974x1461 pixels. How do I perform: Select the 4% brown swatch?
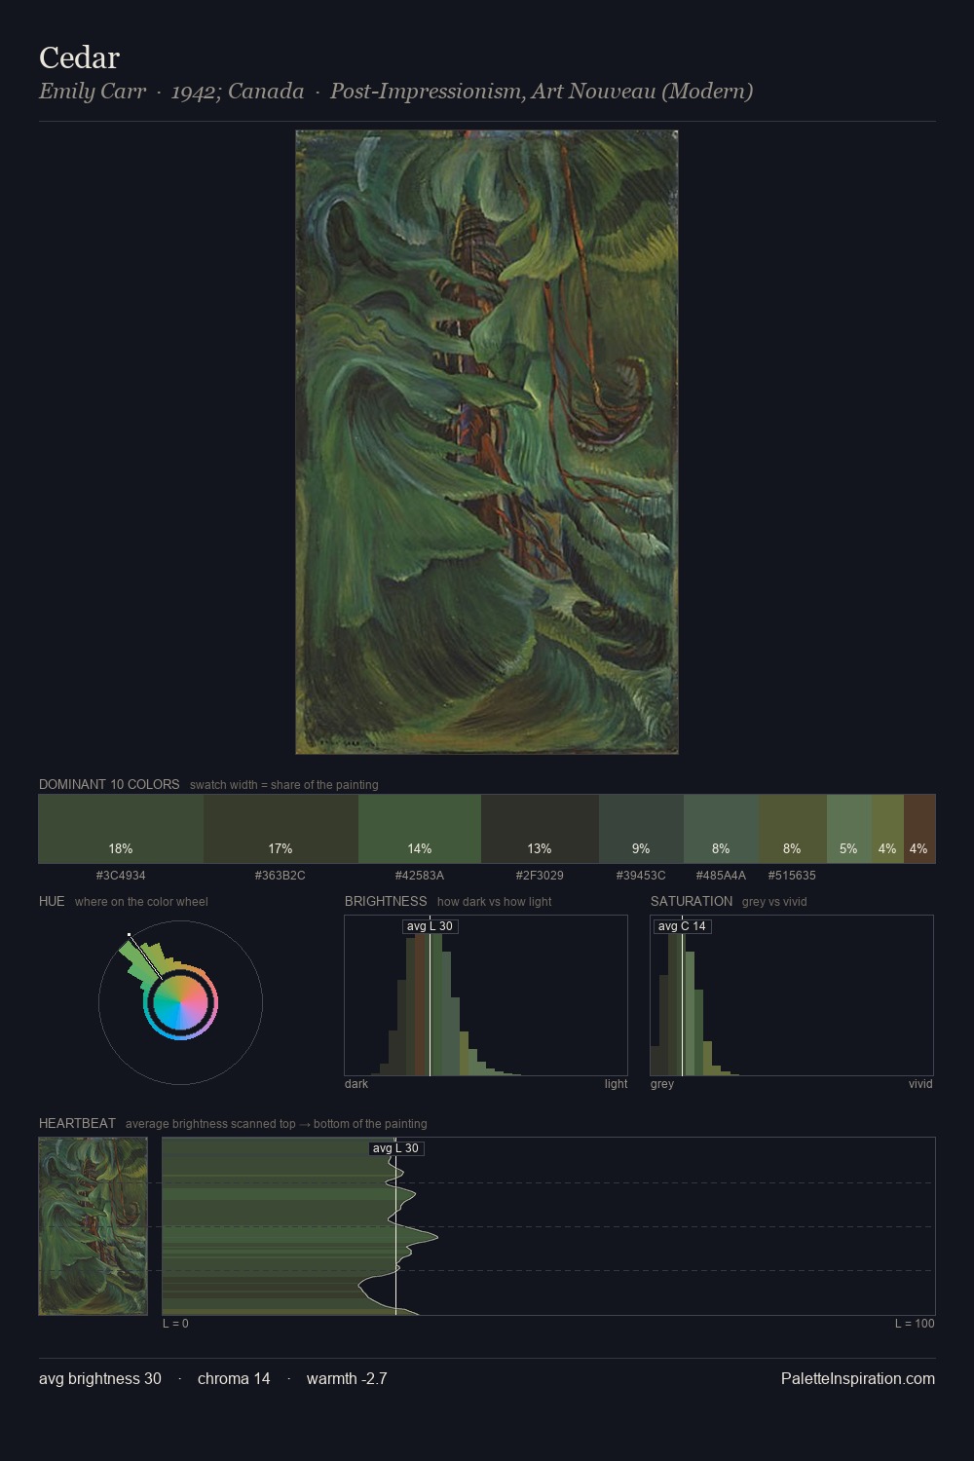[x=919, y=829]
